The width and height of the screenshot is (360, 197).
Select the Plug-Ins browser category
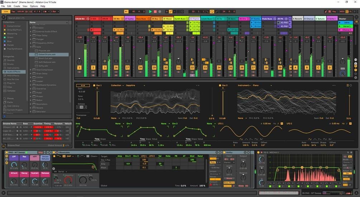tap(11, 83)
